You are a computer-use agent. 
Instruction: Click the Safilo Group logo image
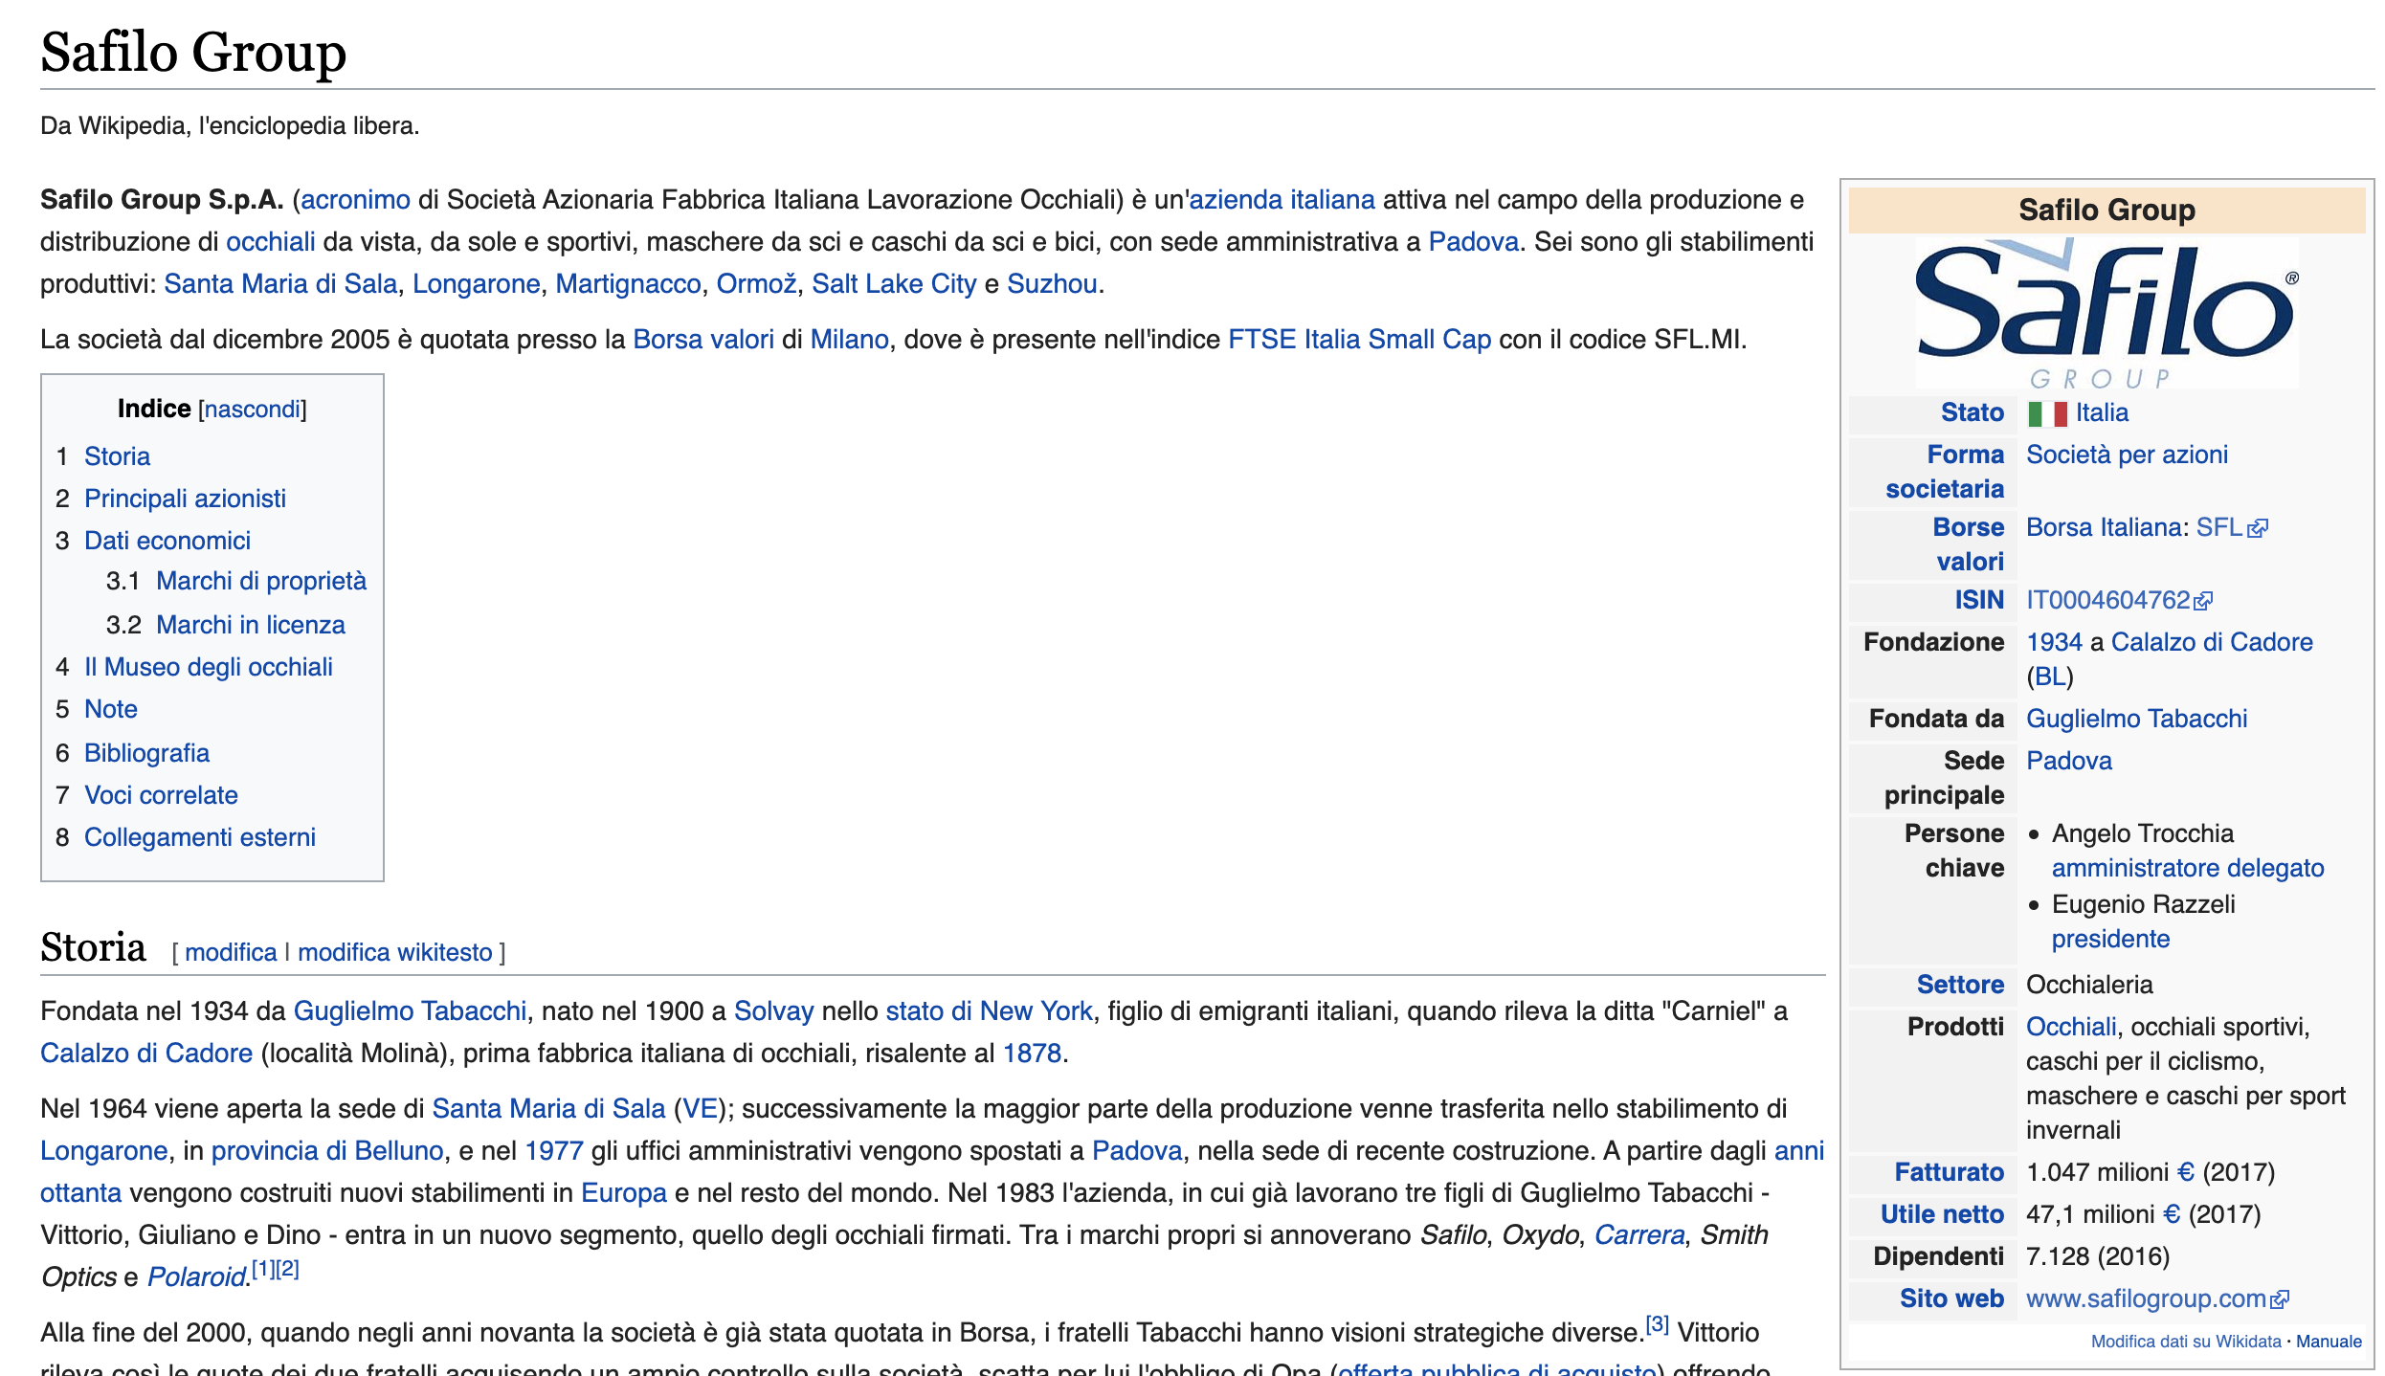[2106, 314]
